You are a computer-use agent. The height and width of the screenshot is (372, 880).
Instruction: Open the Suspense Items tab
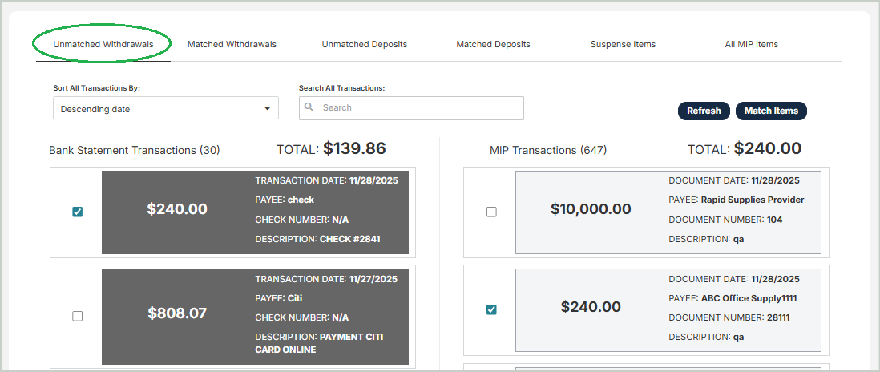pyautogui.click(x=623, y=44)
